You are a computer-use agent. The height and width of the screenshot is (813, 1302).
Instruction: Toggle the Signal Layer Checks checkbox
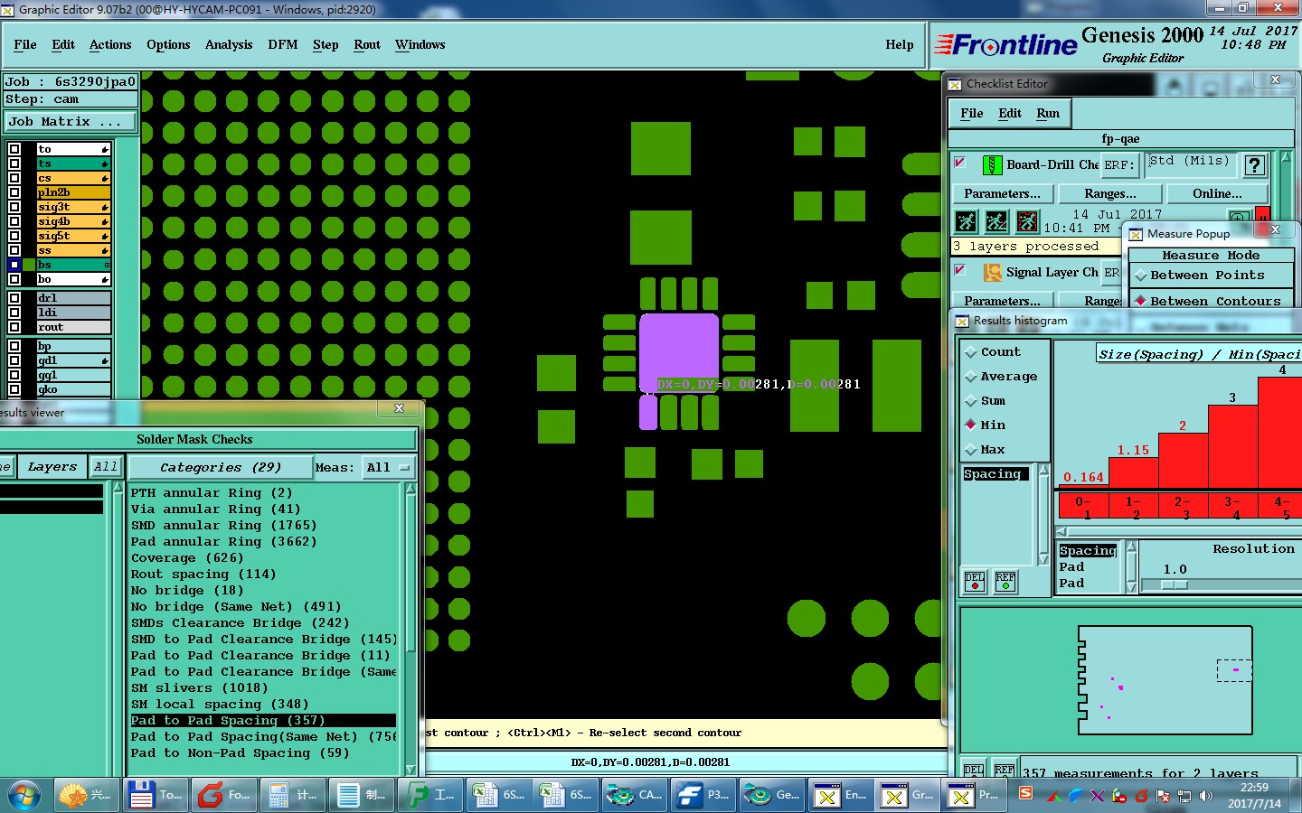[960, 270]
